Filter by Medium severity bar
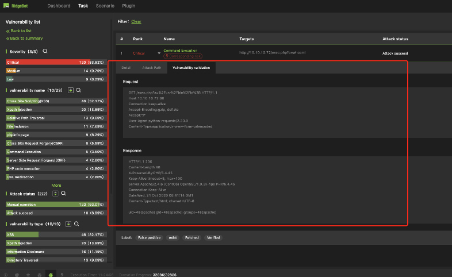This screenshot has width=452, height=277. point(56,71)
